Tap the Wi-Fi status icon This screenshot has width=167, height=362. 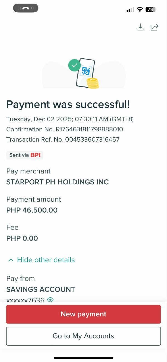(140, 9)
